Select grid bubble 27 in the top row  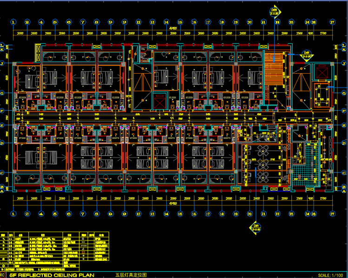[x=332, y=22]
